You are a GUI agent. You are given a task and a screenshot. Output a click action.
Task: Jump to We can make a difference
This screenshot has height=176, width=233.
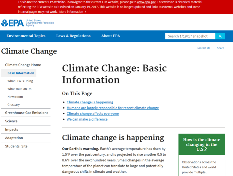[x=87, y=119]
